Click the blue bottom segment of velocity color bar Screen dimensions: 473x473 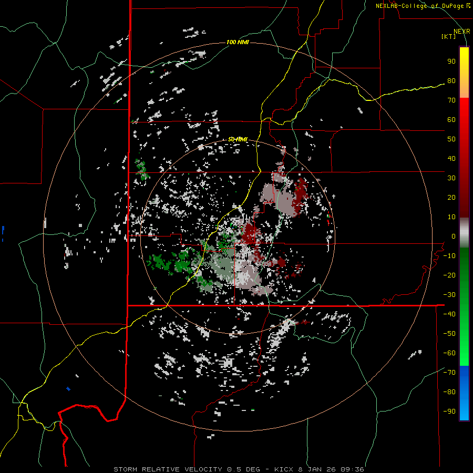464,393
